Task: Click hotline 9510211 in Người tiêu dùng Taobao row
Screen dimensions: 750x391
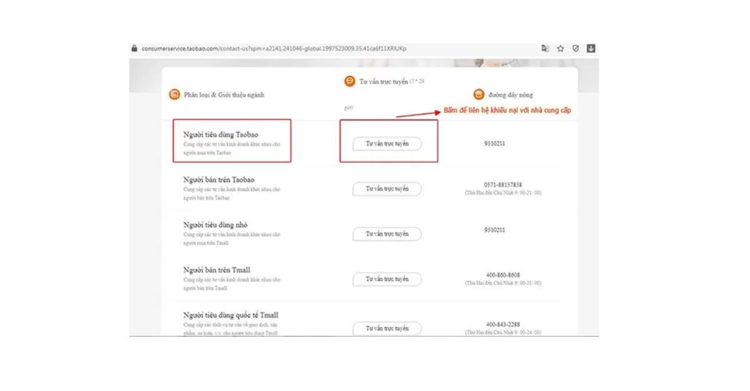Action: [494, 144]
